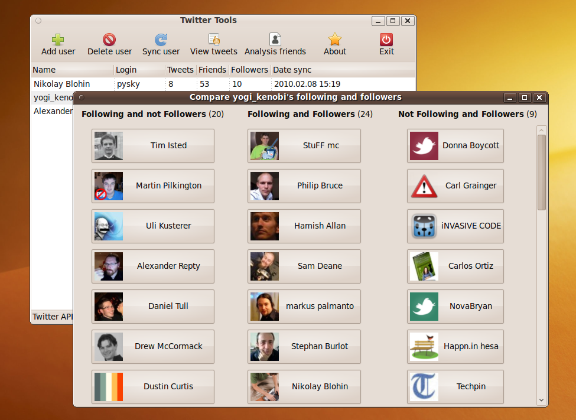
Task: Open Sam Deane entry
Action: (x=304, y=266)
